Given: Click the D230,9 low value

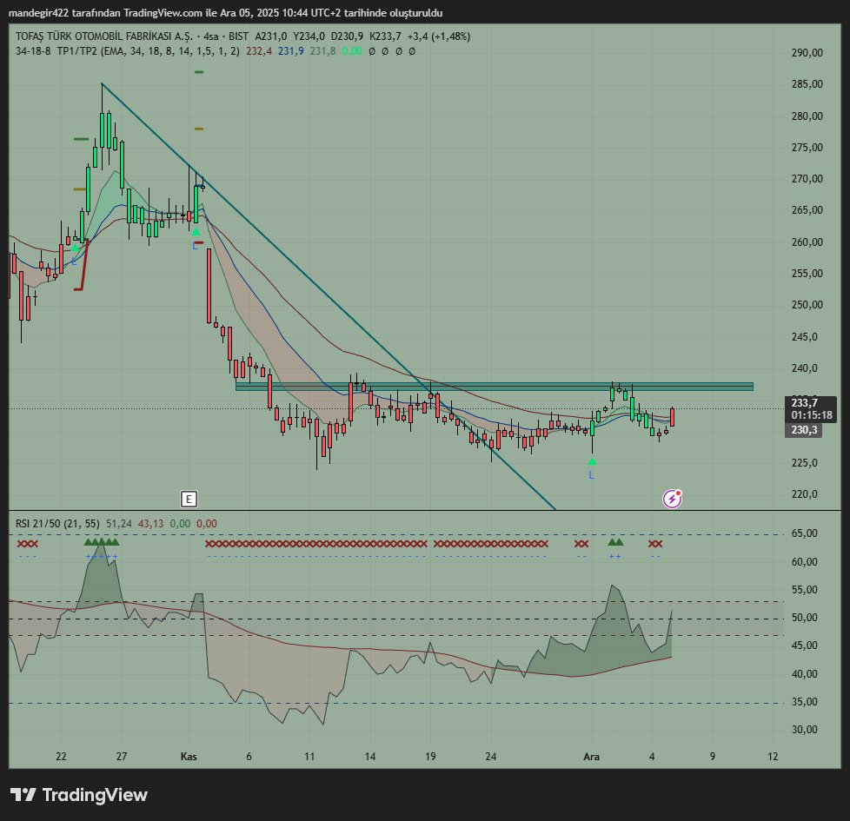Looking at the screenshot, I should tap(348, 36).
